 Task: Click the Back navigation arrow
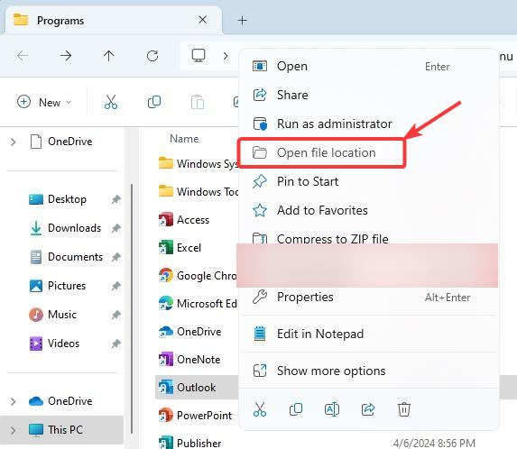coord(23,56)
